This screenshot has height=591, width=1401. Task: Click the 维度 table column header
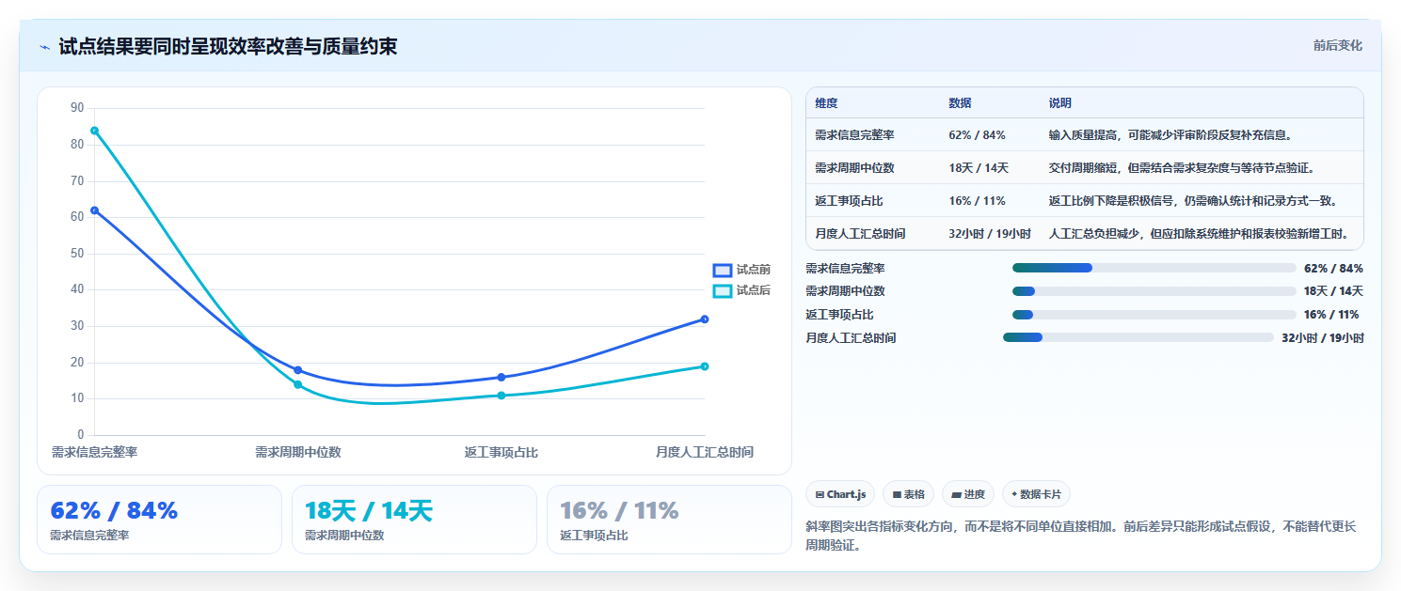(826, 103)
